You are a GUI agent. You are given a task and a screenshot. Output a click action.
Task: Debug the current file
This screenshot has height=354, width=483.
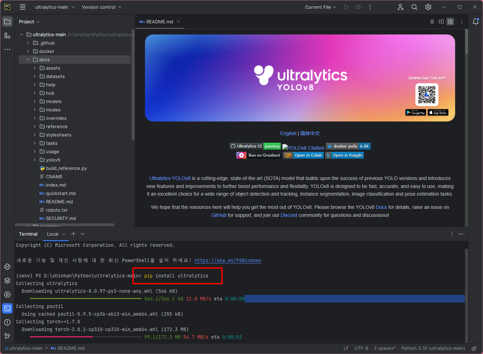[358, 7]
